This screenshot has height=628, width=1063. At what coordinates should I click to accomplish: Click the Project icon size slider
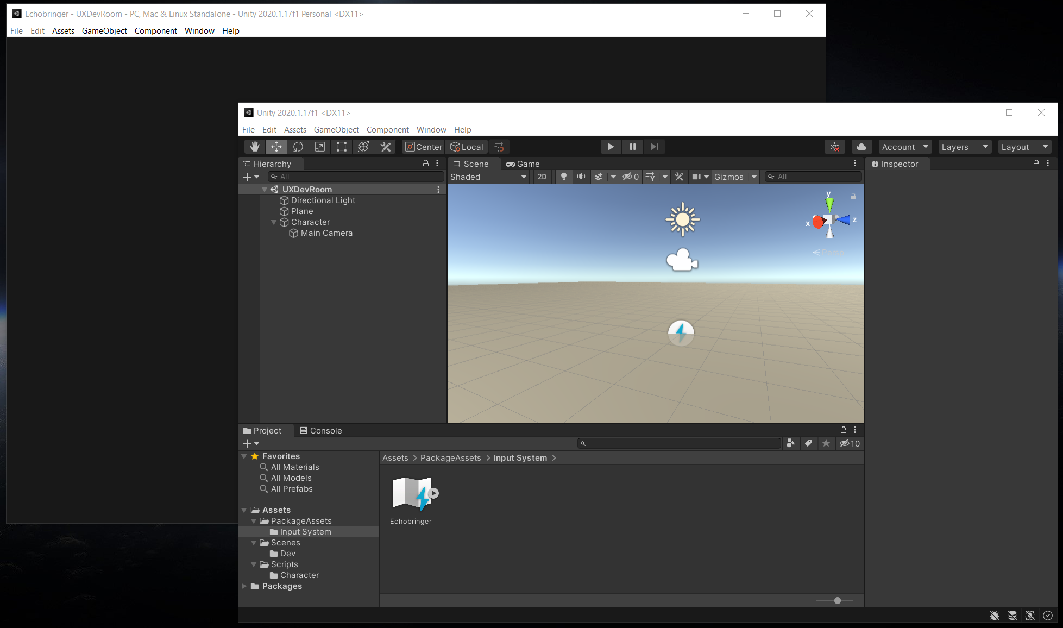tap(834, 600)
